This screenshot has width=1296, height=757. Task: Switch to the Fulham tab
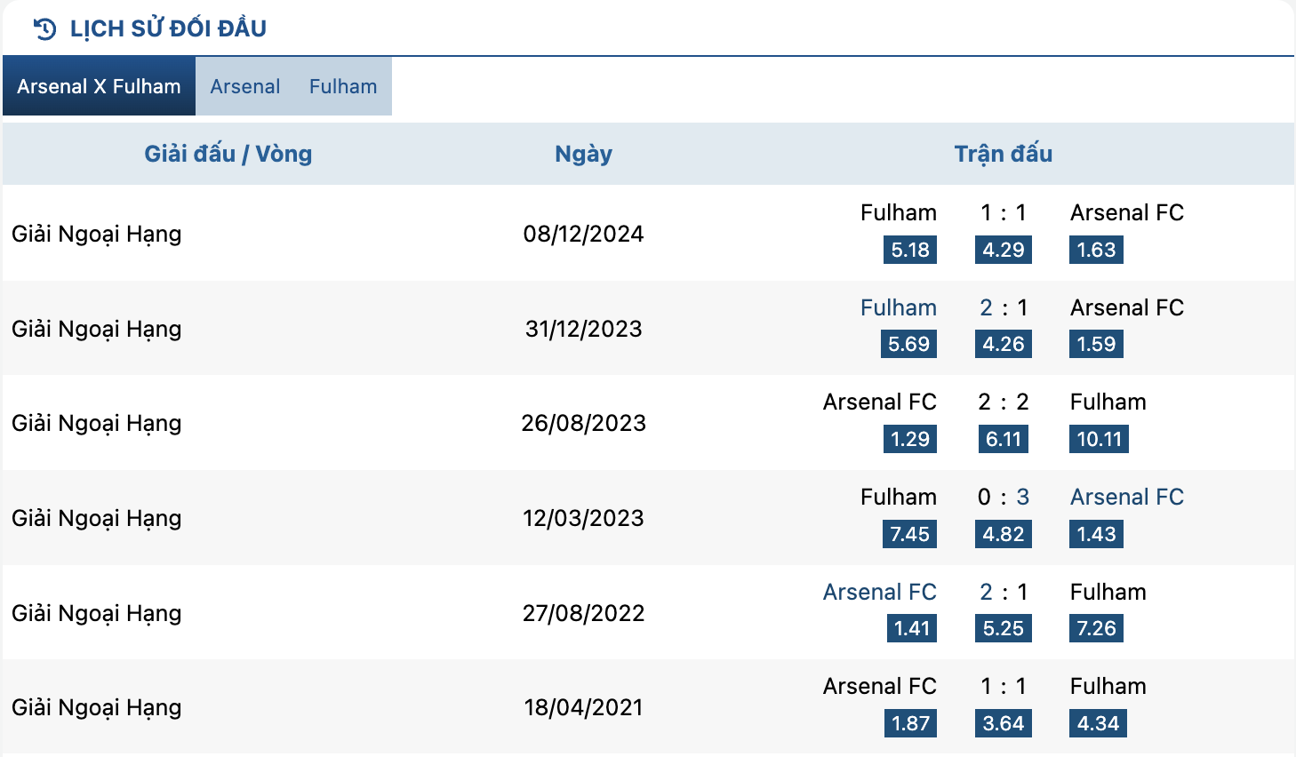[343, 86]
